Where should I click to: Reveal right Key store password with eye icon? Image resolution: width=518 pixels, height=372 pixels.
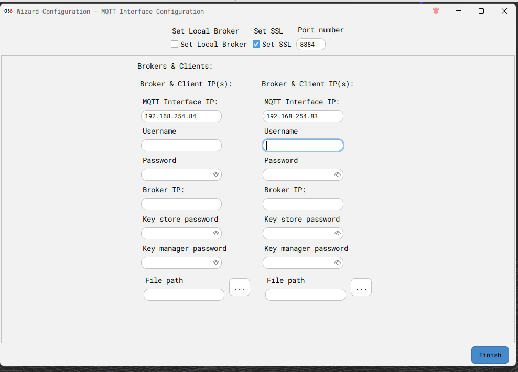click(337, 234)
